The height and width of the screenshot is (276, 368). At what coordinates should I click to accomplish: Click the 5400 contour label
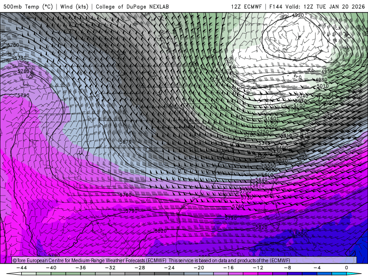pyautogui.click(x=282, y=147)
